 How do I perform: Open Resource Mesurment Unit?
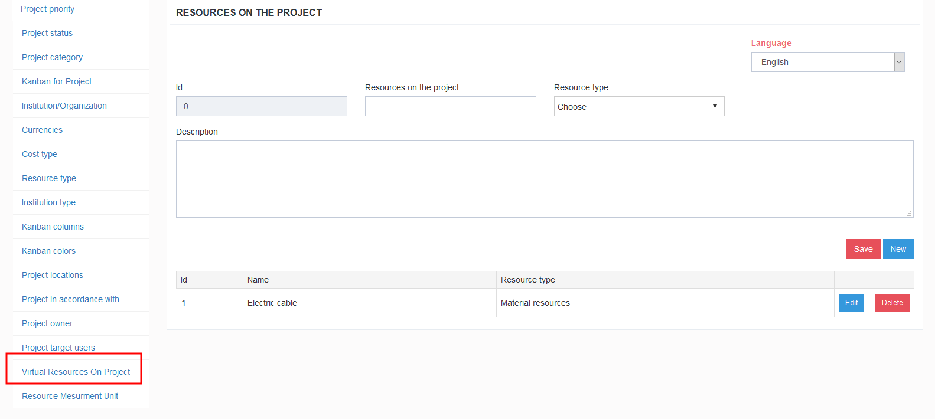click(70, 396)
